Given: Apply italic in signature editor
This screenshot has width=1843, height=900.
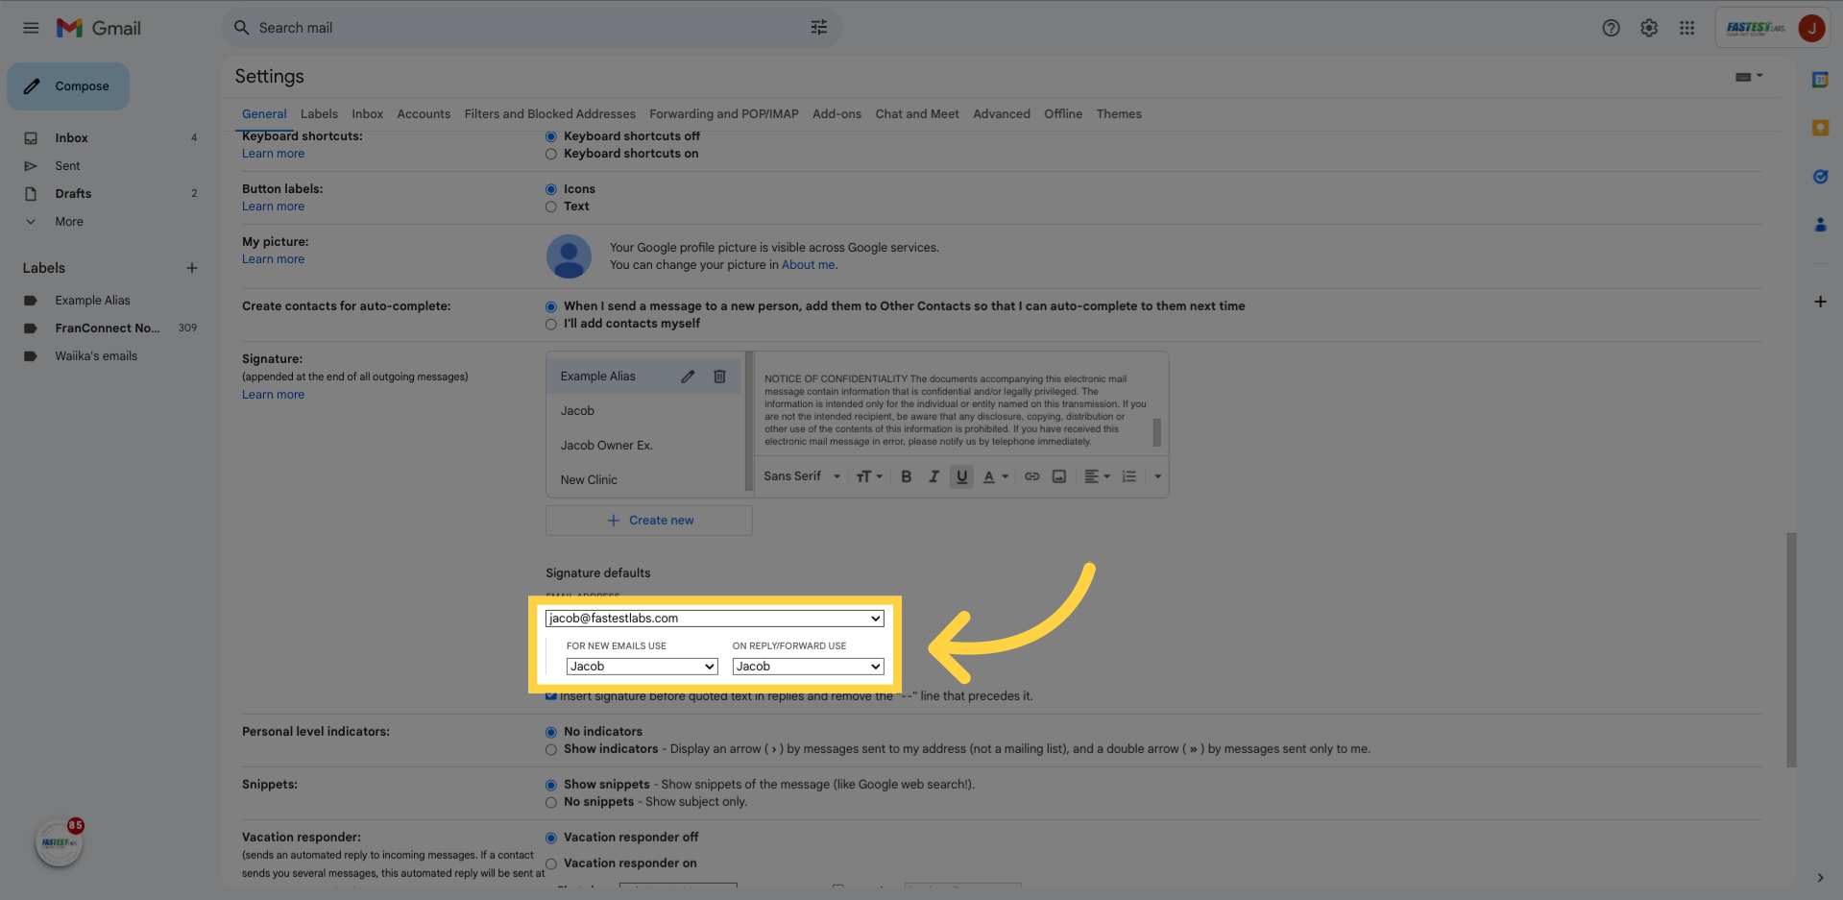Looking at the screenshot, I should pyautogui.click(x=933, y=476).
